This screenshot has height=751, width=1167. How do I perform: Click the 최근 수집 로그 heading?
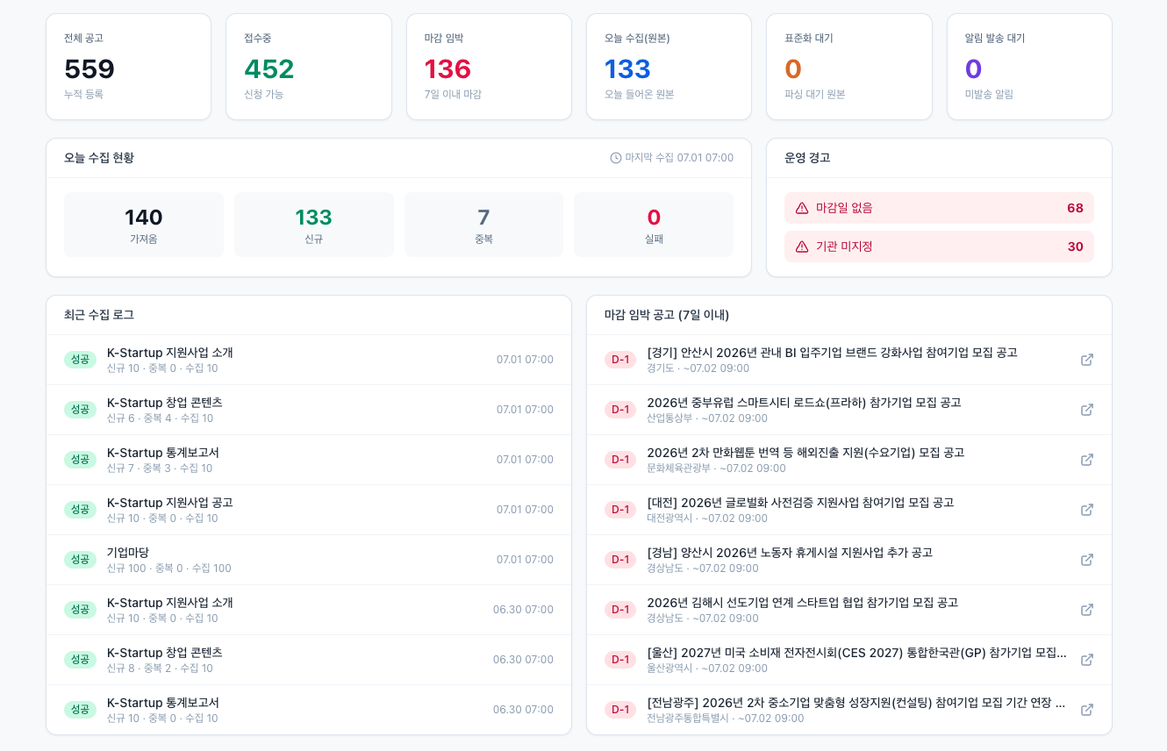[x=99, y=315]
